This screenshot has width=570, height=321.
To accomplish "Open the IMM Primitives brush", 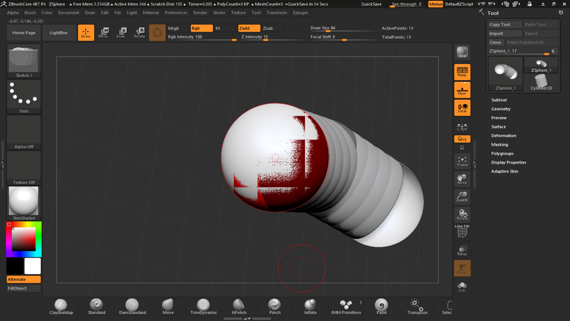I will 346,306.
